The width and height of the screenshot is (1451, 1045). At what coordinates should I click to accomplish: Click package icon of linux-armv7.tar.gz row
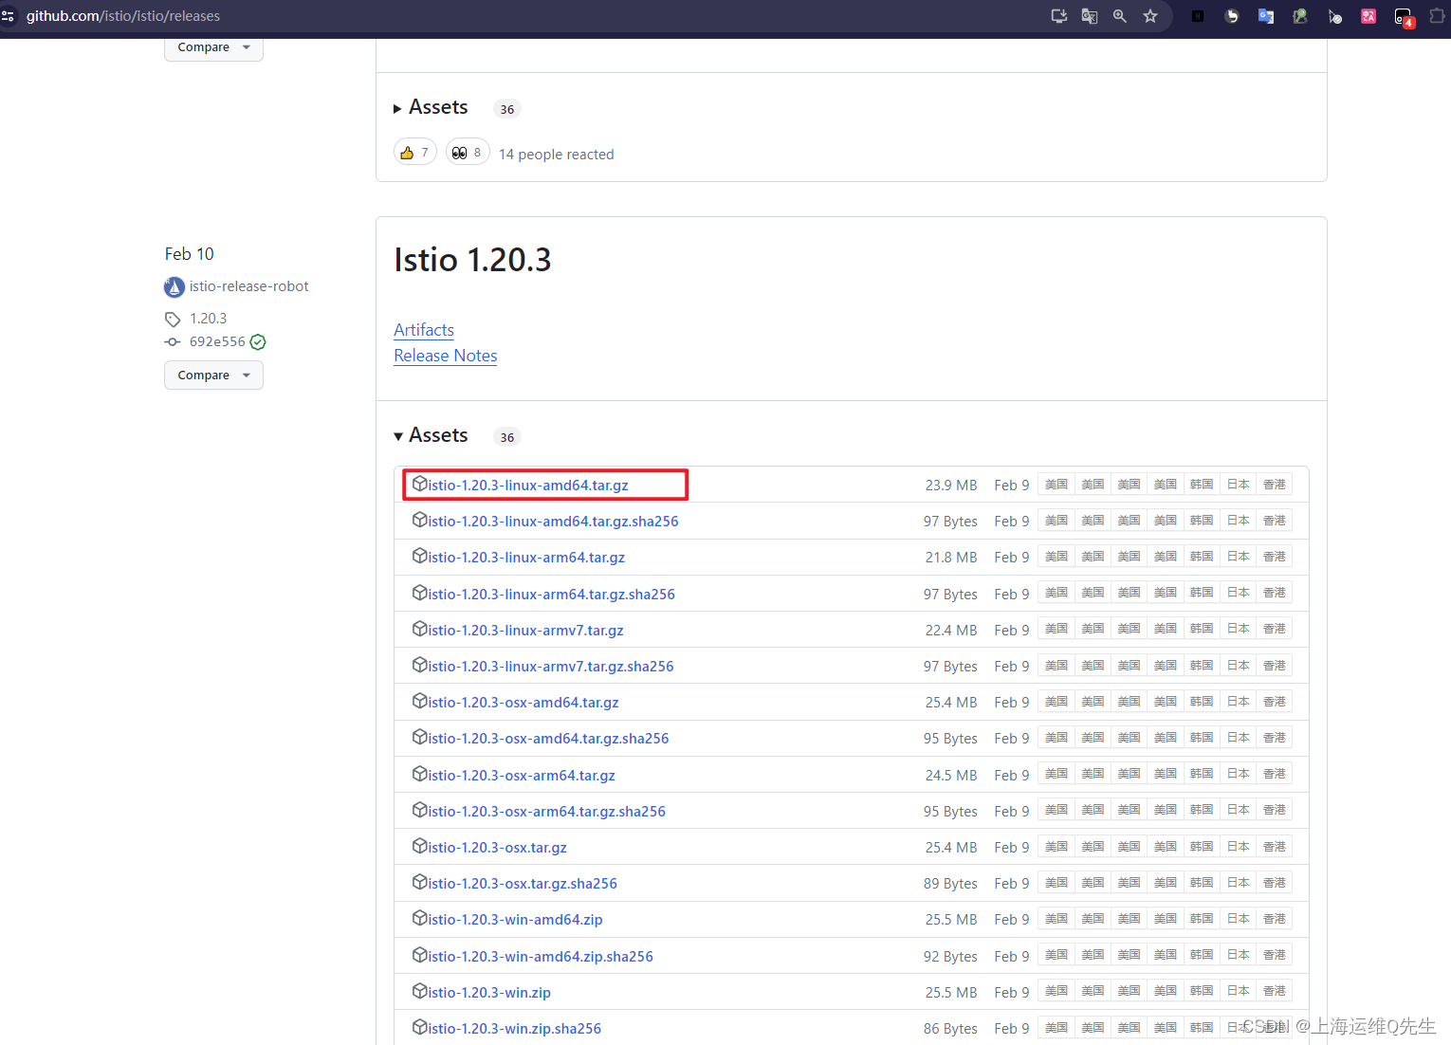420,630
